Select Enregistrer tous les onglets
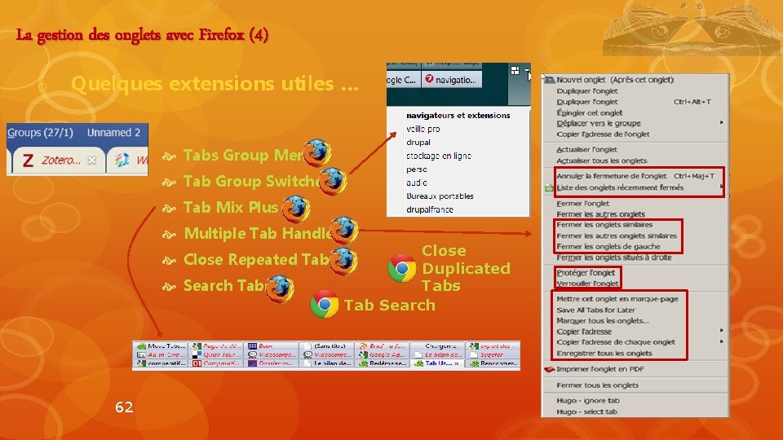This screenshot has width=783, height=440. coord(604,353)
